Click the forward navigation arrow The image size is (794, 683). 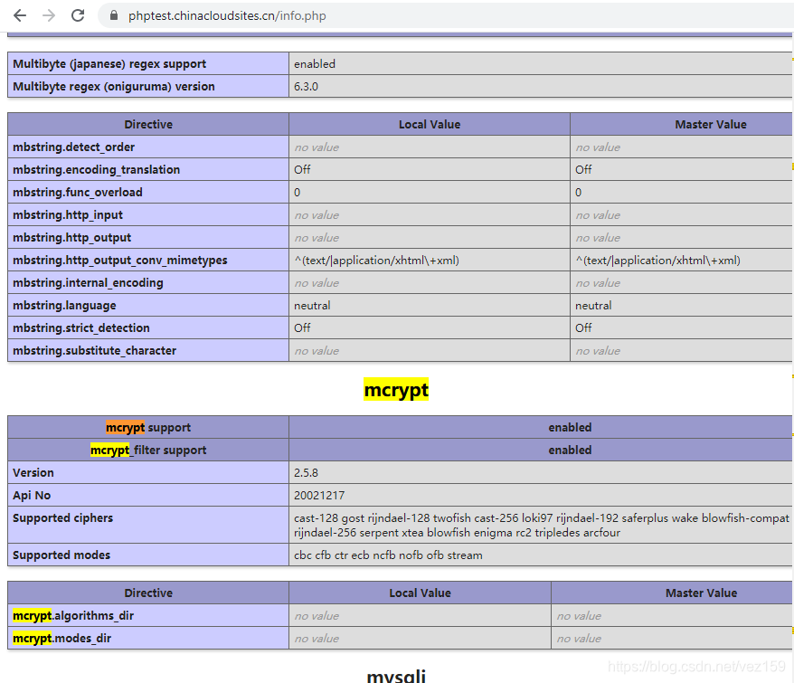[x=48, y=15]
